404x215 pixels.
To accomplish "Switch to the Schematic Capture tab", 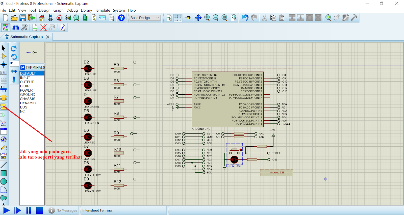I will pos(27,37).
